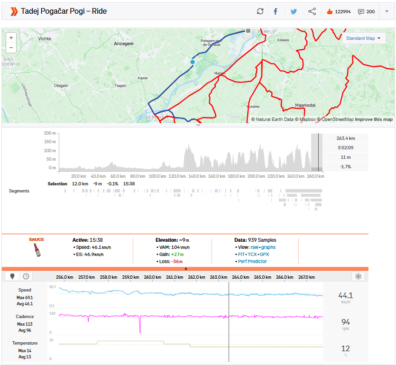The width and height of the screenshot is (396, 365).
Task: Open chart settings gear icon
Action: click(358, 276)
